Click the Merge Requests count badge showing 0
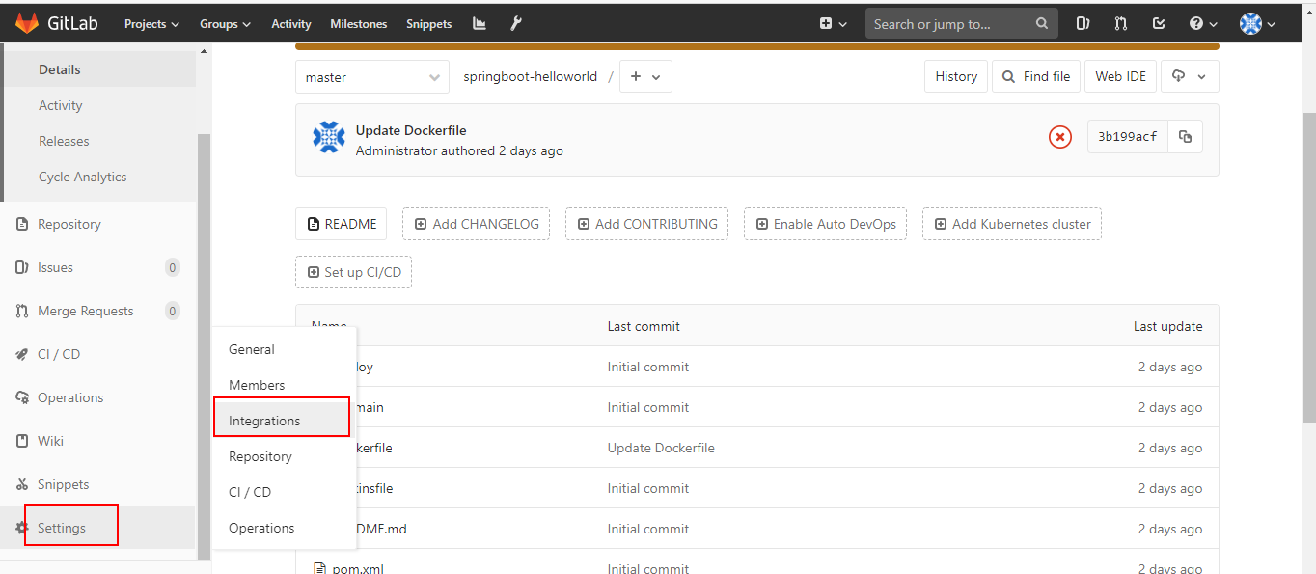The image size is (1316, 574). (x=173, y=311)
